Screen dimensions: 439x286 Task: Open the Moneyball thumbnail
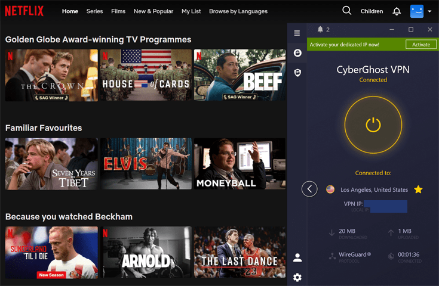point(240,164)
